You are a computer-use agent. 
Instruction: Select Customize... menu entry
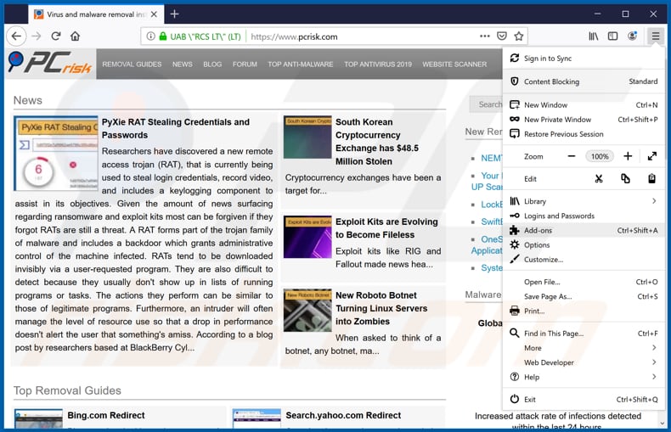pos(584,259)
